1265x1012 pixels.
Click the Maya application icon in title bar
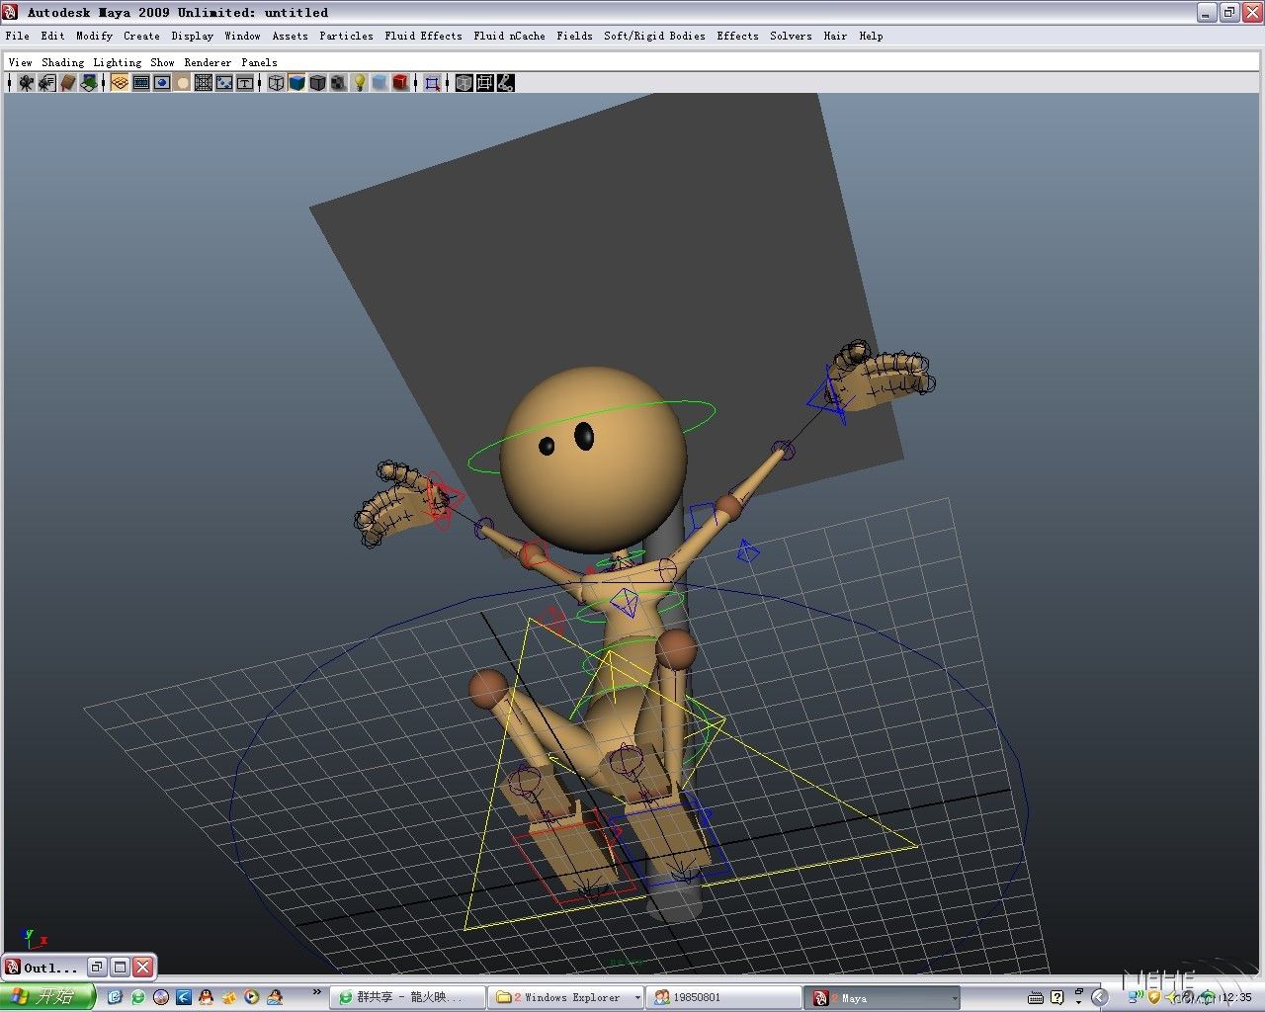pos(12,12)
